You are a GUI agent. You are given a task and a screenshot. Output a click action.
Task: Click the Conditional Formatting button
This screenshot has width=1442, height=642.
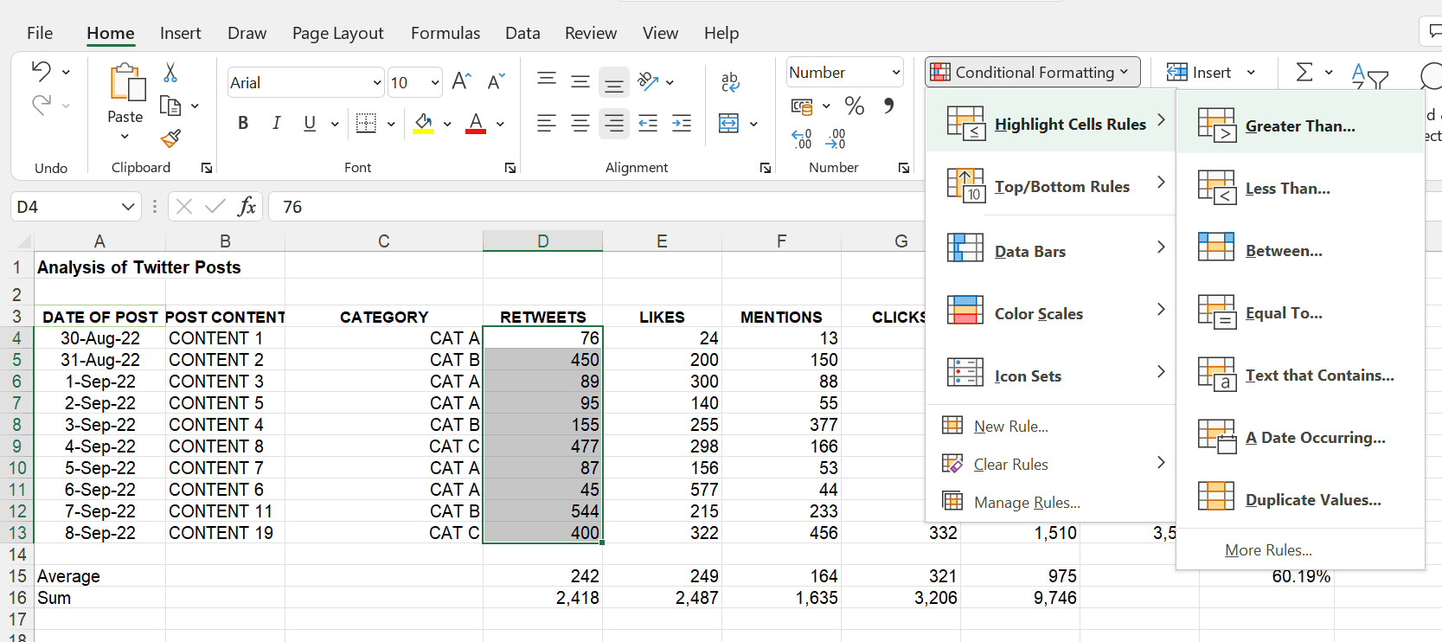click(1032, 72)
